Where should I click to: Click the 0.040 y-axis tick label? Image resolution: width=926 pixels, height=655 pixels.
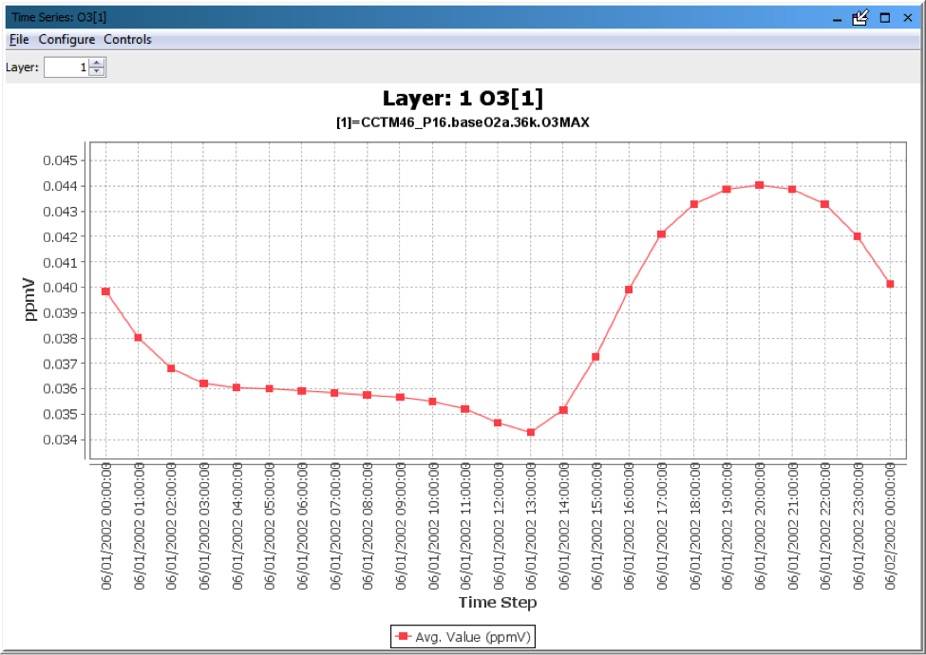[x=60, y=288]
